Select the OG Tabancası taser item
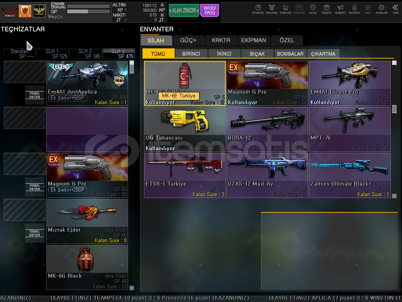Viewport: 402px width, 302px height. [185, 129]
